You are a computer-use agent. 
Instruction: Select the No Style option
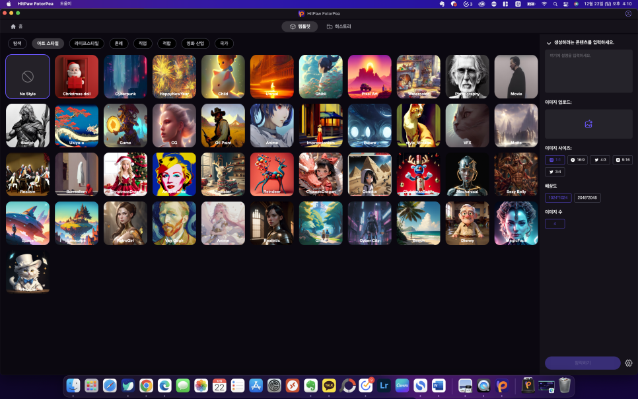tap(28, 77)
